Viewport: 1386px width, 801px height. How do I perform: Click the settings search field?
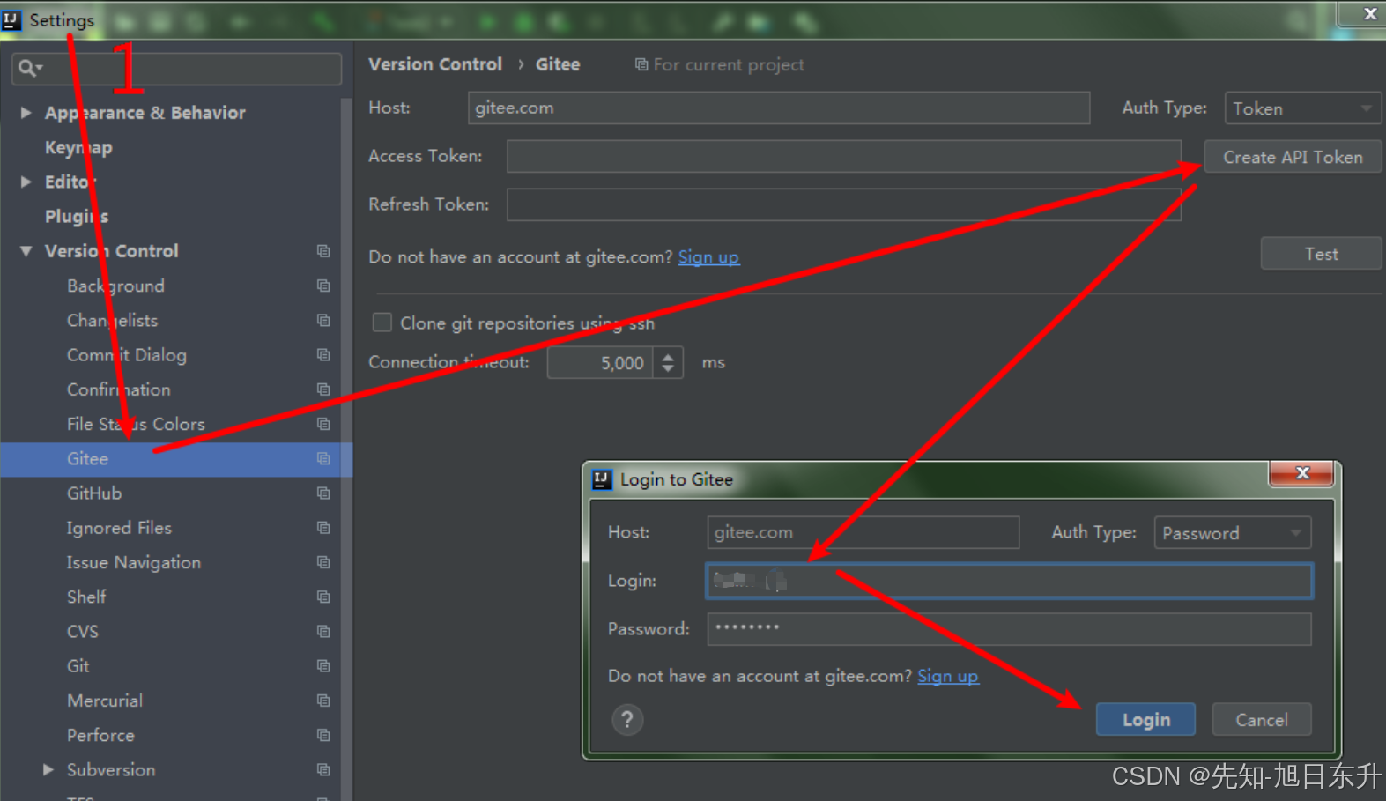point(176,68)
